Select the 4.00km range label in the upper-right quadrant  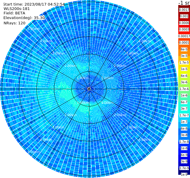(144, 41)
